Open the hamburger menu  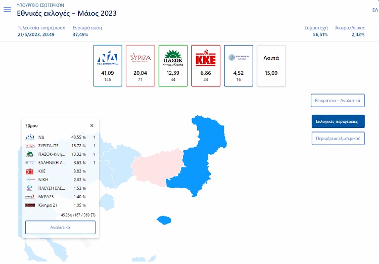[7, 10]
